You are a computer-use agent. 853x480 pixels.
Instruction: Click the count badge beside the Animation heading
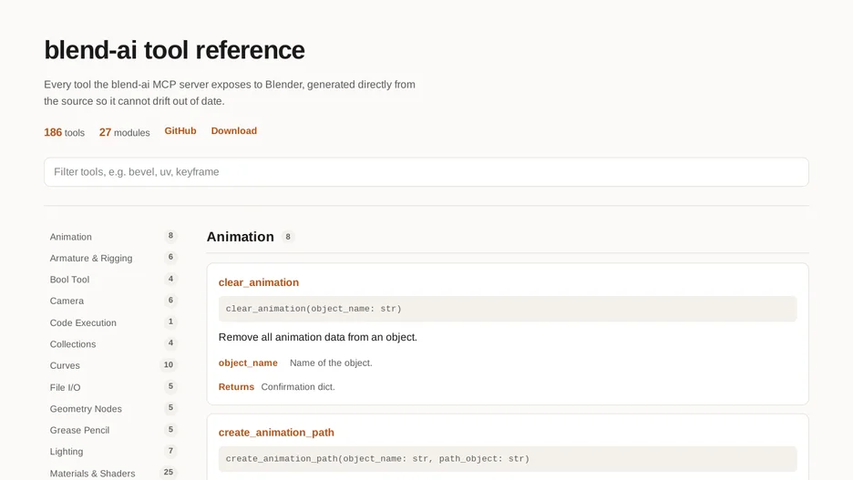click(288, 237)
